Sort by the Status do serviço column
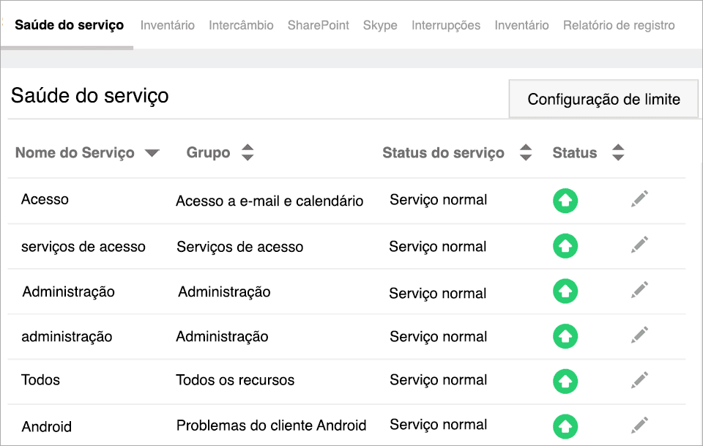The height and width of the screenshot is (446, 703). pyautogui.click(x=526, y=152)
